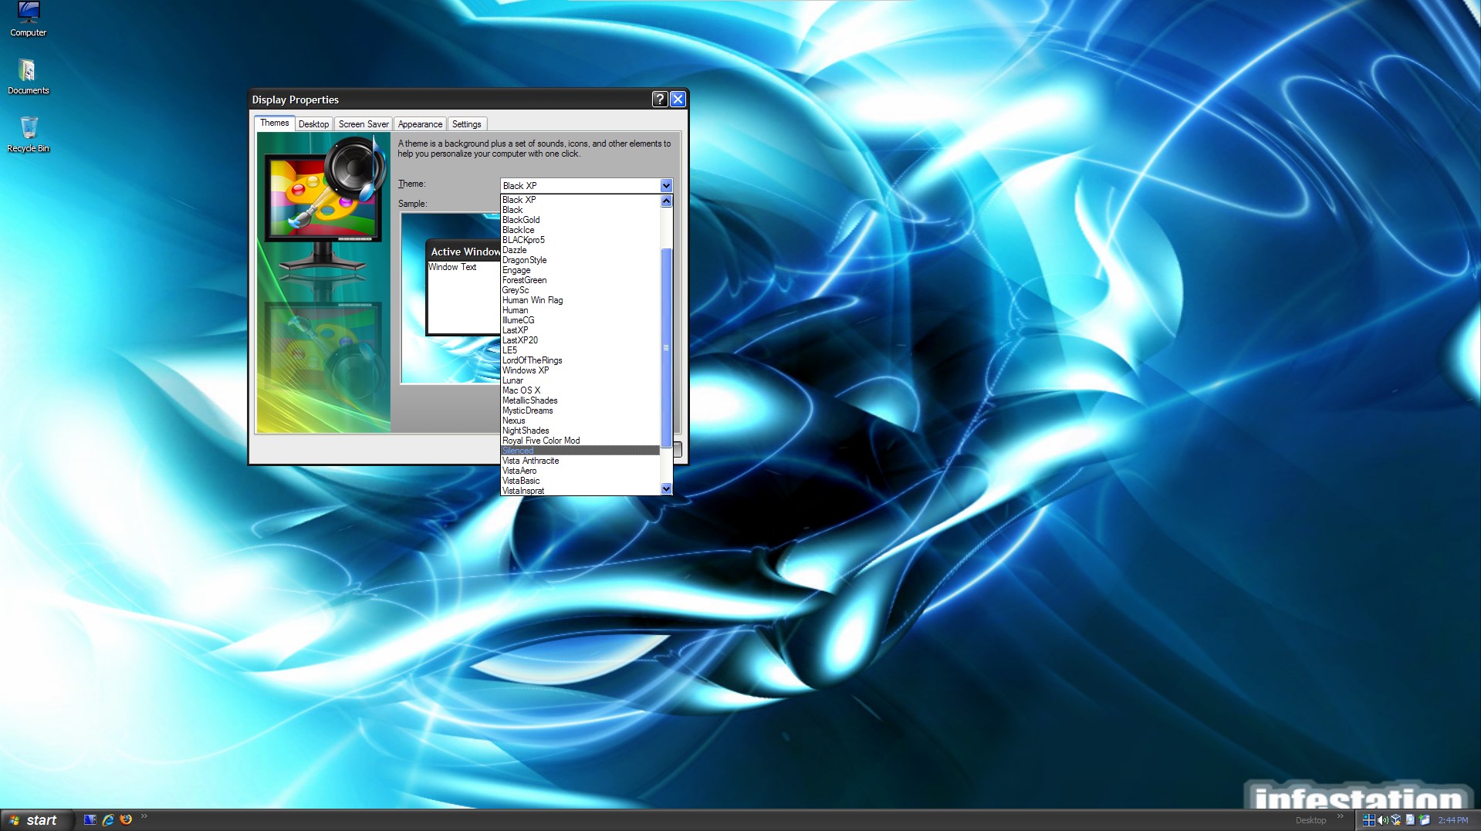Select the LordOfTheRings theme
The height and width of the screenshot is (831, 1481).
click(x=580, y=360)
